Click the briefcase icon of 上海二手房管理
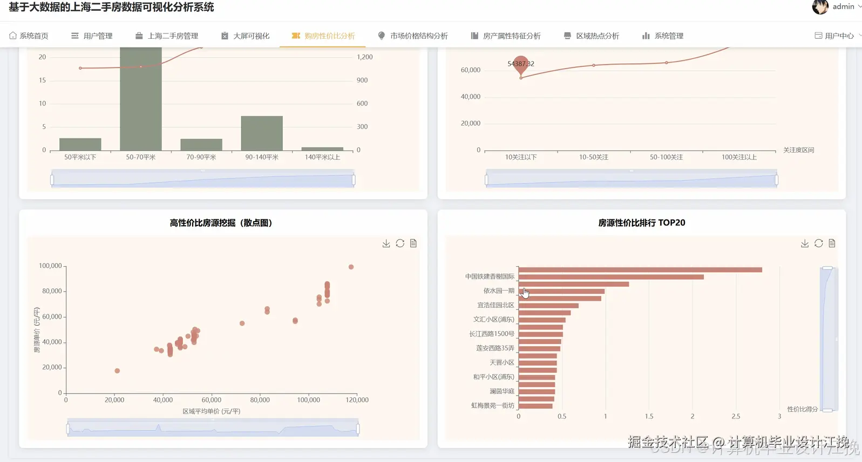The height and width of the screenshot is (462, 862). [139, 36]
